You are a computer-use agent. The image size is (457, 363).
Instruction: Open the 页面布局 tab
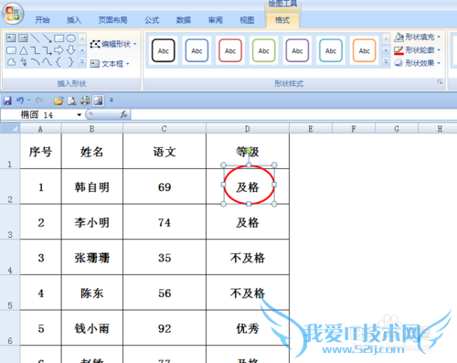[112, 20]
